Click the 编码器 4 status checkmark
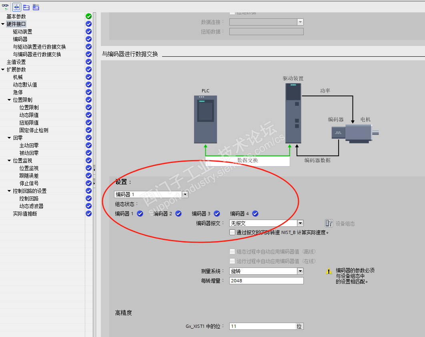The width and height of the screenshot is (425, 337). pyautogui.click(x=255, y=214)
